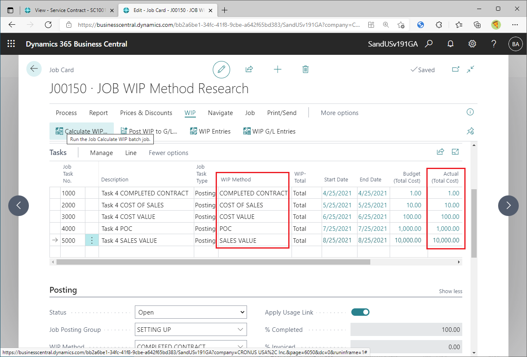Image resolution: width=527 pixels, height=357 pixels.
Task: Open Dynamics 365 search
Action: tap(428, 44)
